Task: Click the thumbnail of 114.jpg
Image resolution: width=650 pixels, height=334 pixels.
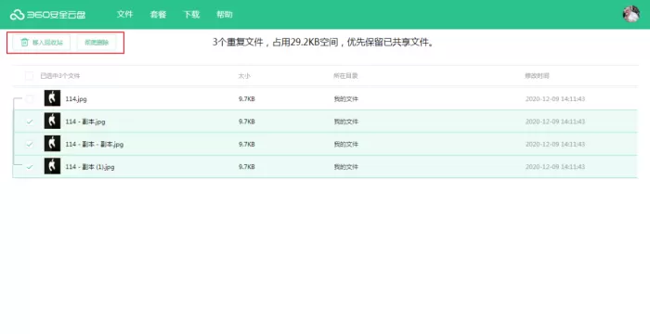Action: click(x=52, y=98)
